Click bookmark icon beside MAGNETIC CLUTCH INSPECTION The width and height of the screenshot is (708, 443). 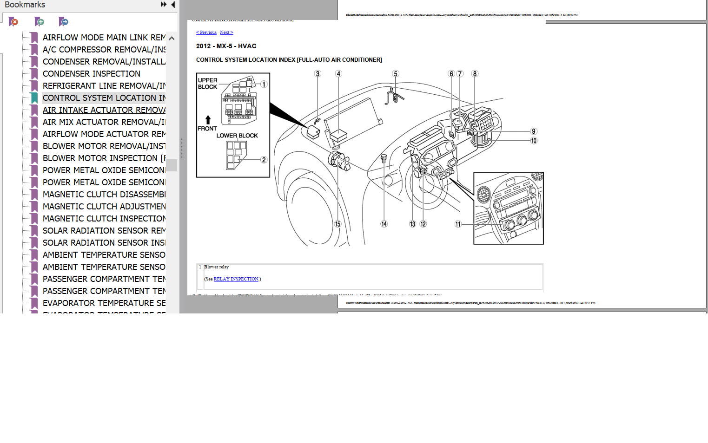pyautogui.click(x=34, y=219)
